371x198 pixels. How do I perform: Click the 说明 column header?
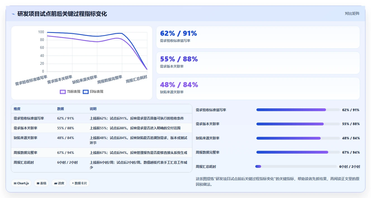pyautogui.click(x=93, y=109)
